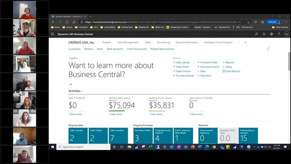Open the browser ellipsis menu

tap(286, 22)
